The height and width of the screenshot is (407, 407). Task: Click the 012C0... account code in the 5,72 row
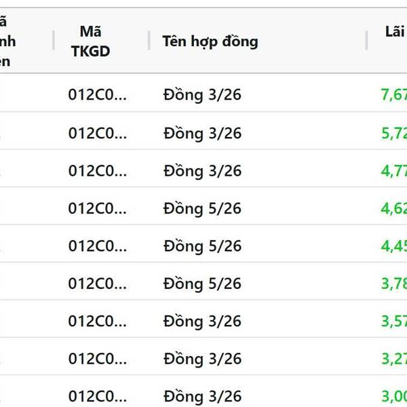[x=98, y=133]
